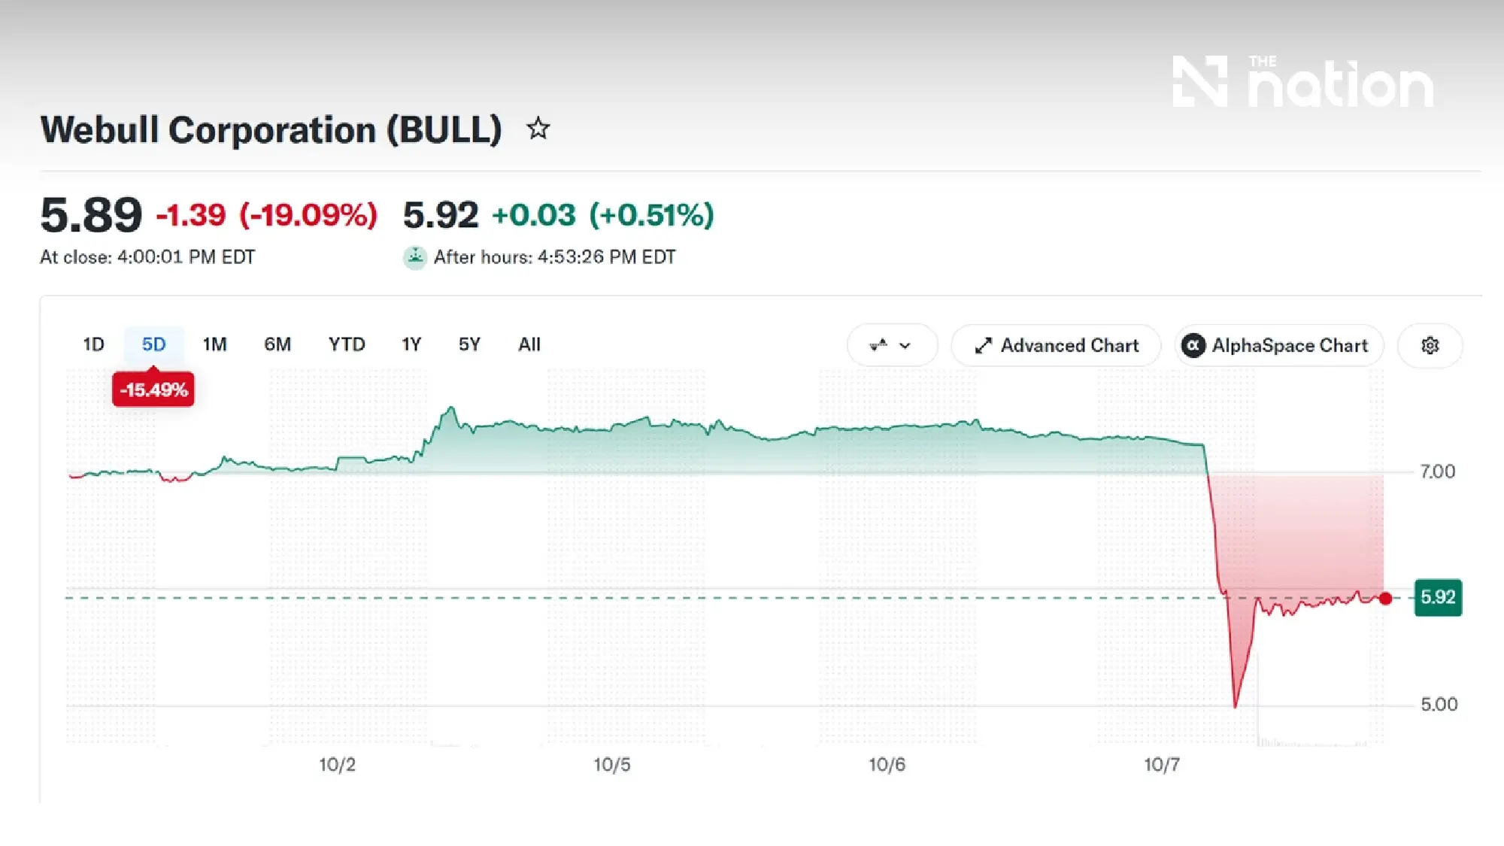This screenshot has height=846, width=1504.
Task: Click the 10/6 date axis label
Action: tap(887, 765)
